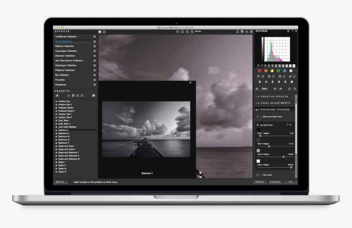This screenshot has height=228, width=352.
Task: Click the undo arrow next to Apply
Action: pyautogui.click(x=275, y=89)
